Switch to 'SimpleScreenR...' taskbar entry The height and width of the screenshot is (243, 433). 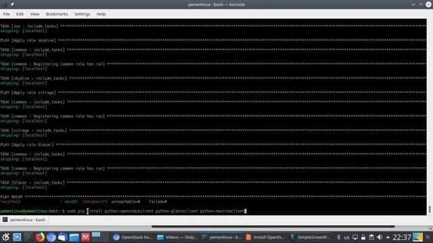[x=310, y=237]
